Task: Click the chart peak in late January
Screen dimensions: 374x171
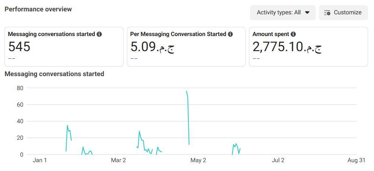Action: tap(67, 126)
